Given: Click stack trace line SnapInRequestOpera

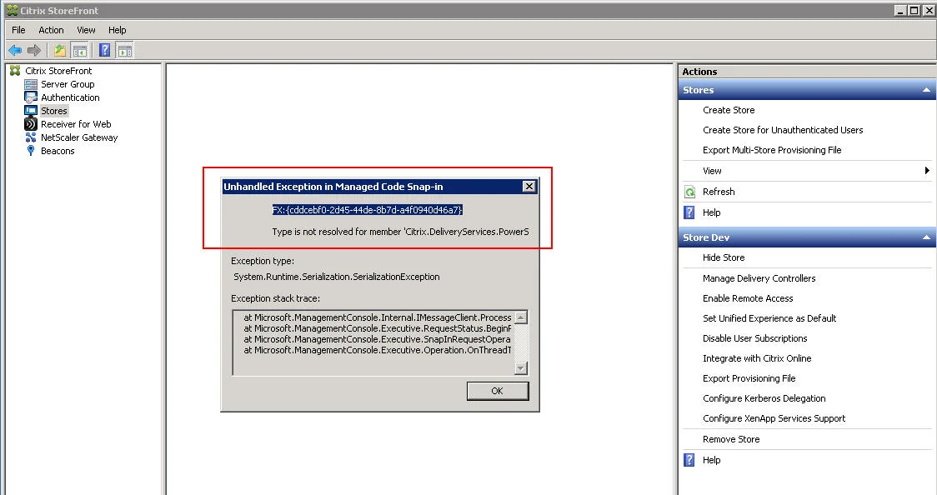Looking at the screenshot, I should pos(377,339).
